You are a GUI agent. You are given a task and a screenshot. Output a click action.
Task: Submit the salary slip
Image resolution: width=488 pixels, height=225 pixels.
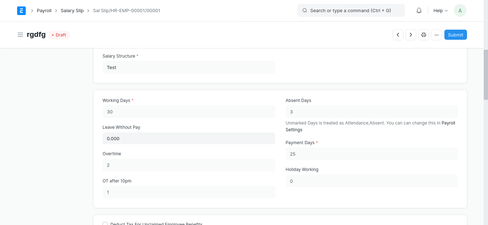(455, 35)
